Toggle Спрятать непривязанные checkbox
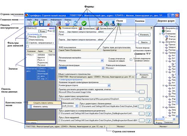The height and width of the screenshot is (136, 187). tap(28, 43)
